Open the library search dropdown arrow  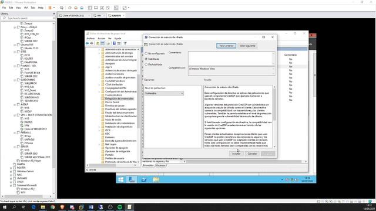[x=53, y=18]
